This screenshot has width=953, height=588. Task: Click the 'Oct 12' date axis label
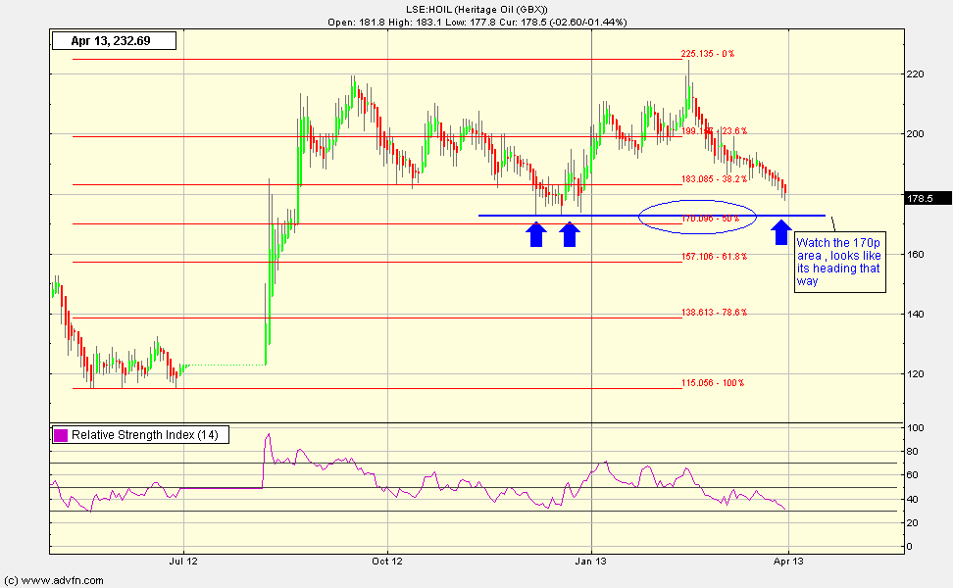(x=387, y=563)
